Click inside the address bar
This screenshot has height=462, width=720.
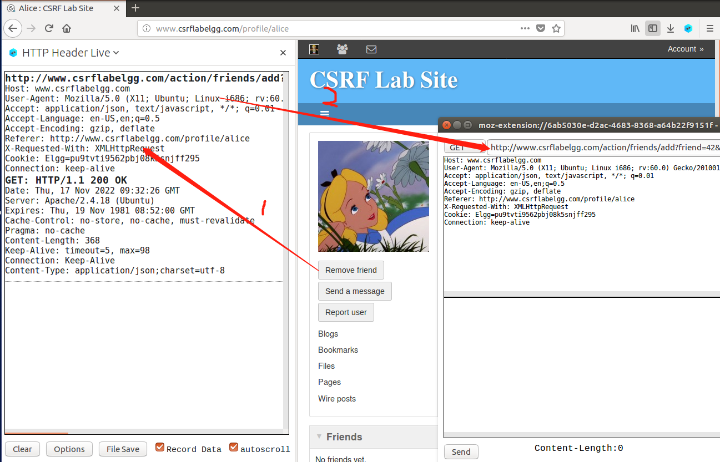[333, 28]
